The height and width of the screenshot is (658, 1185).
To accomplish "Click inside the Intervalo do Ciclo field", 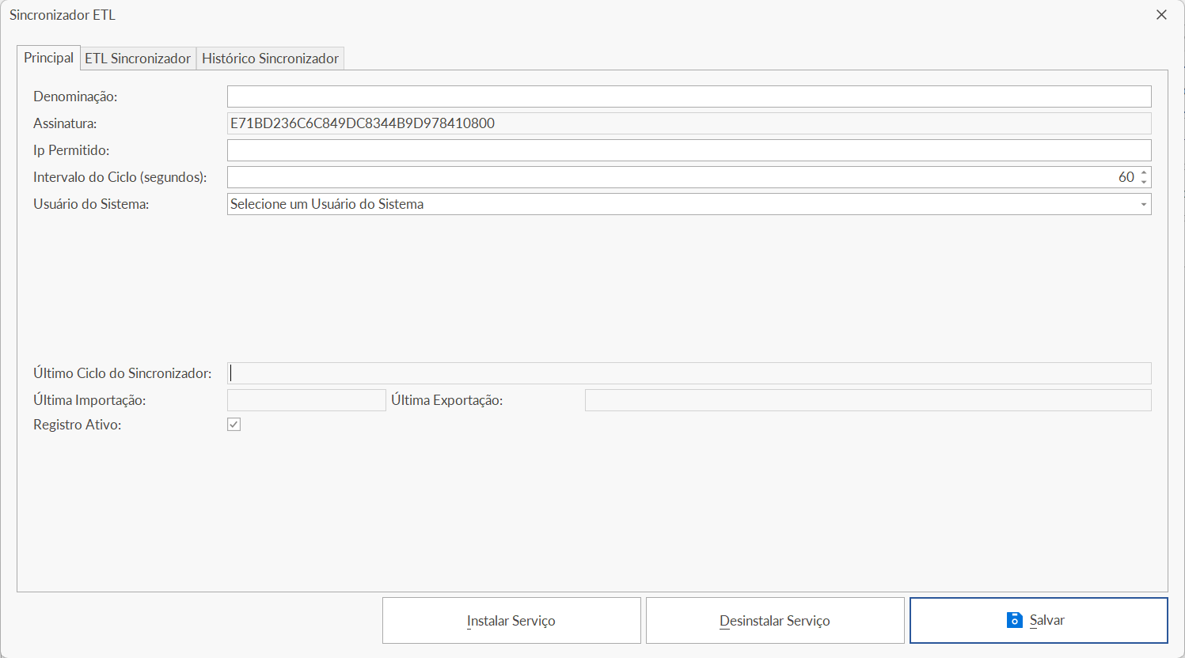I will click(x=673, y=177).
